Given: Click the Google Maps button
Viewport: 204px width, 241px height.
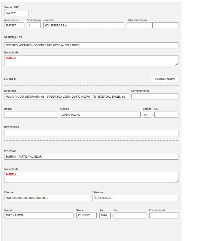Looking at the screenshot, I should click(164, 79).
